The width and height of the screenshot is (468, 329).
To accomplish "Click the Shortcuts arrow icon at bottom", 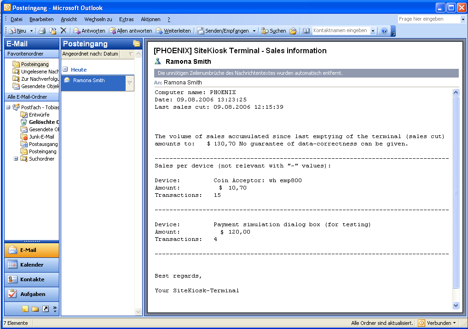I will pos(46,309).
